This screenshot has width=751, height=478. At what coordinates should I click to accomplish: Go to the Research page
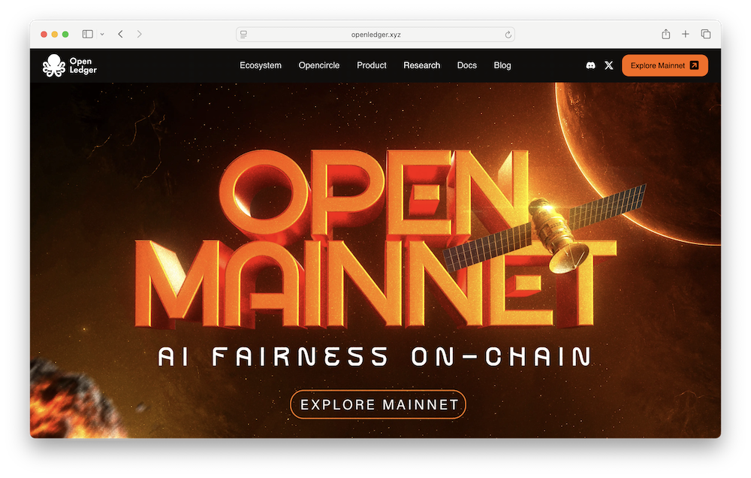coord(421,65)
